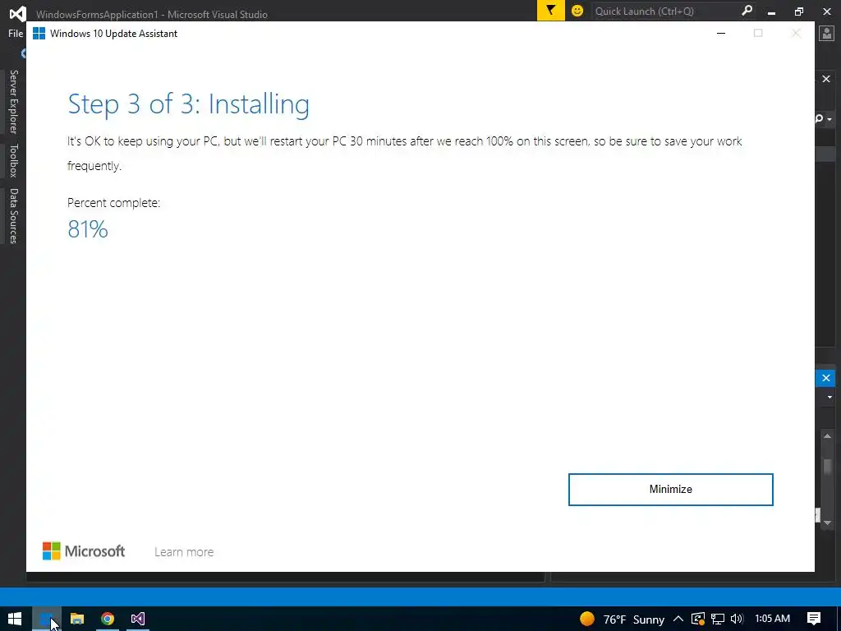This screenshot has height=631, width=841.
Task: Minimize the Visual Studio window
Action: tap(771, 12)
